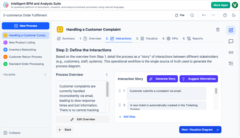Open the checklist tasks icon
The image size is (240, 138).
tap(231, 64)
